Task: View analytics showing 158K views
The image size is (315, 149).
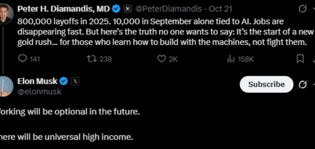Action: (230, 59)
